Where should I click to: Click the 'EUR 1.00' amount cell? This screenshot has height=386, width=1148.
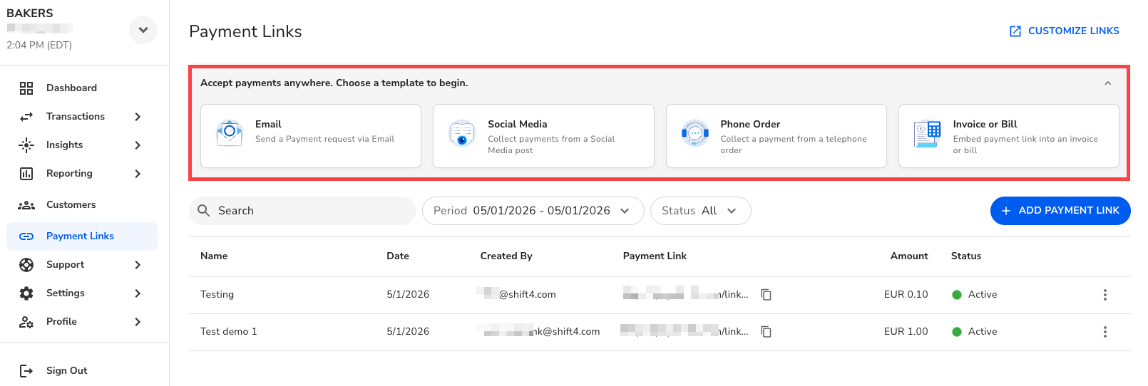(x=906, y=332)
